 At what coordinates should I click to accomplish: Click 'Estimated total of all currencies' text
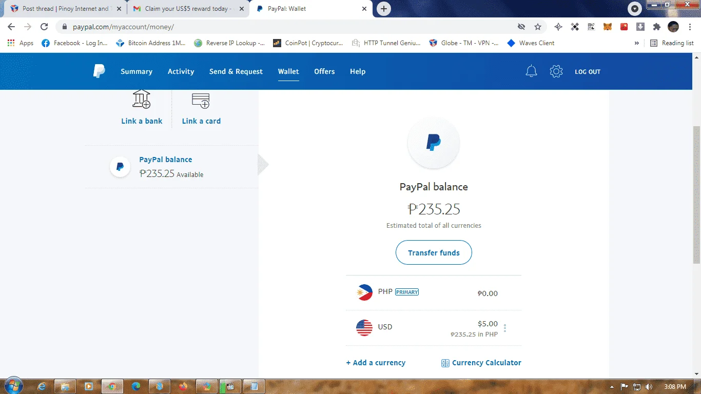point(434,225)
